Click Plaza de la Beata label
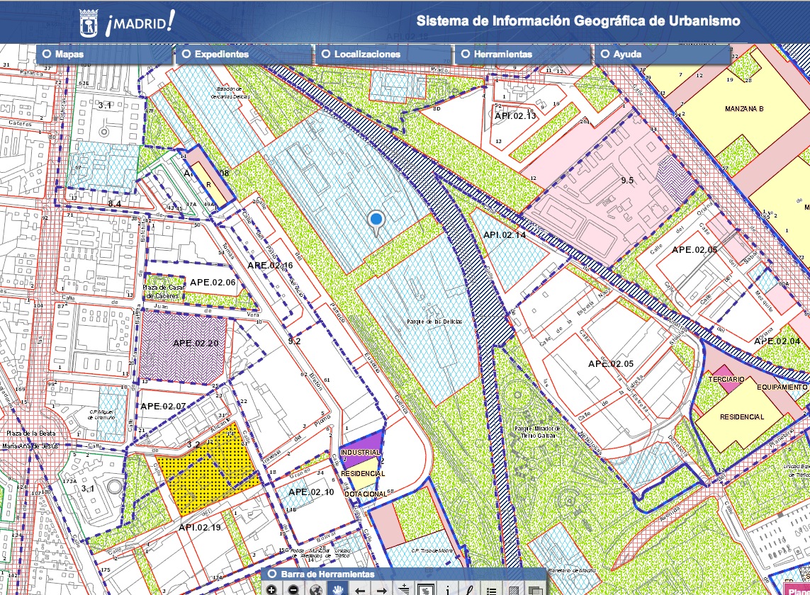Image resolution: width=810 pixels, height=595 pixels. tap(30, 433)
